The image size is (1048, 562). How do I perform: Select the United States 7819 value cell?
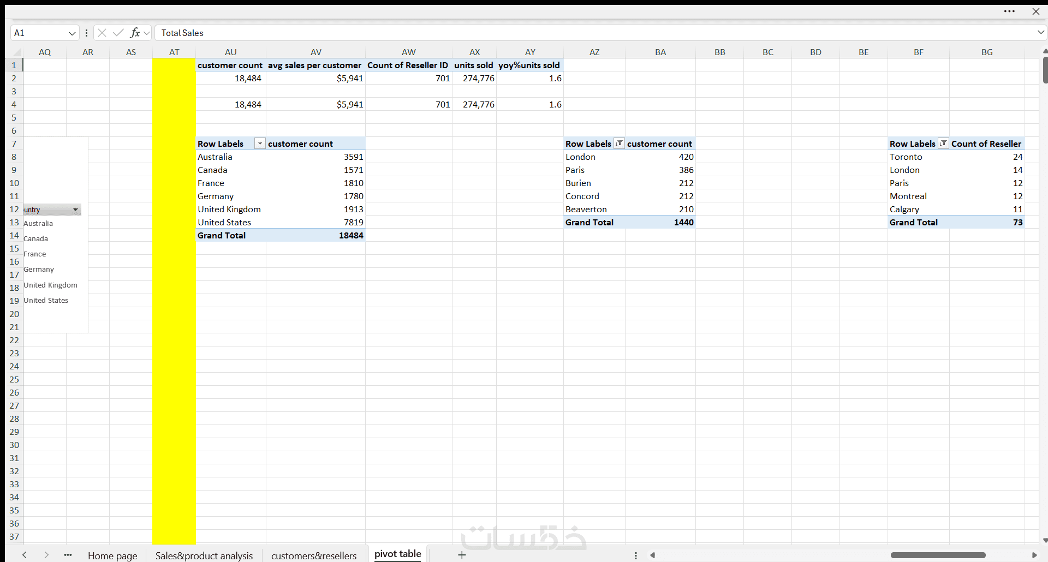tap(315, 222)
